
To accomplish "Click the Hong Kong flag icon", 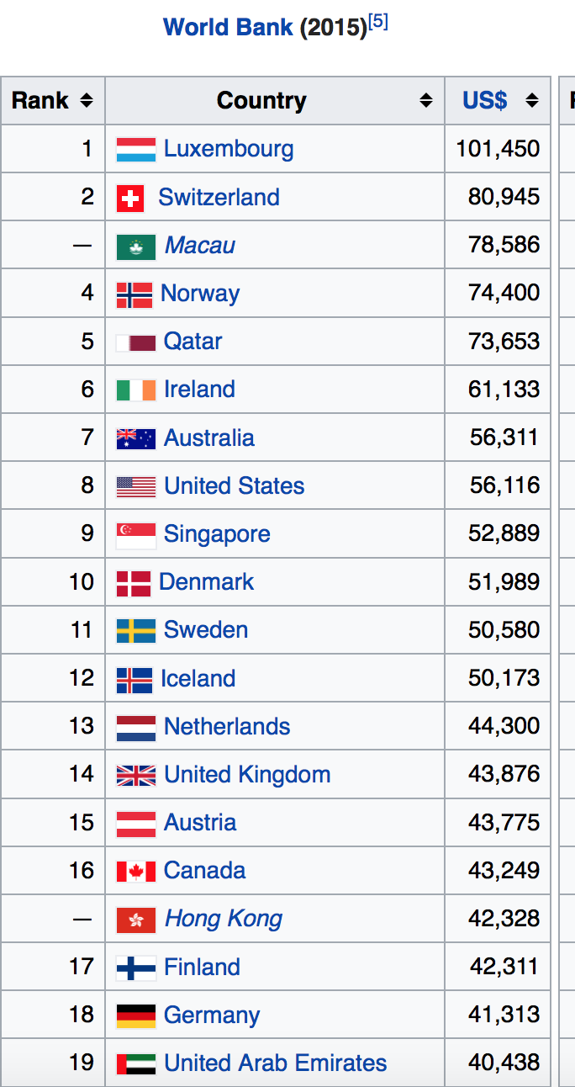I will pyautogui.click(x=135, y=920).
